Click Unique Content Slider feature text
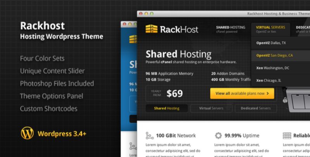The height and width of the screenshot is (157, 310). 52,71
